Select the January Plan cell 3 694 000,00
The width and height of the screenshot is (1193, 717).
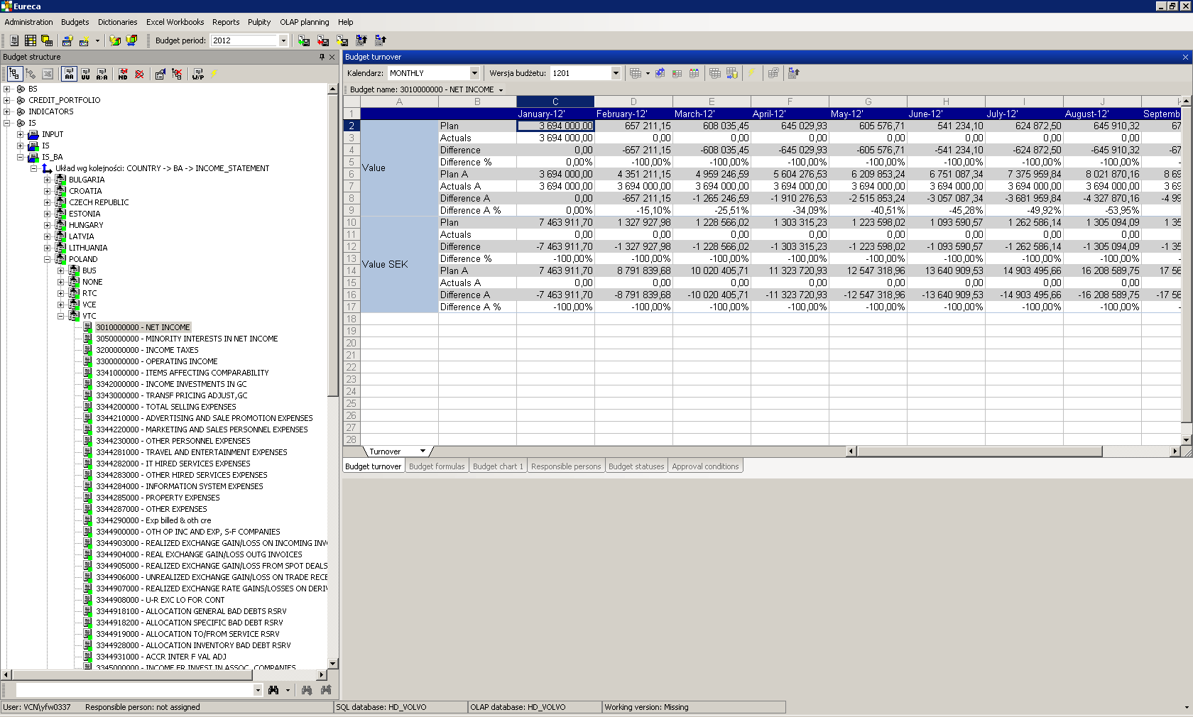(x=555, y=126)
